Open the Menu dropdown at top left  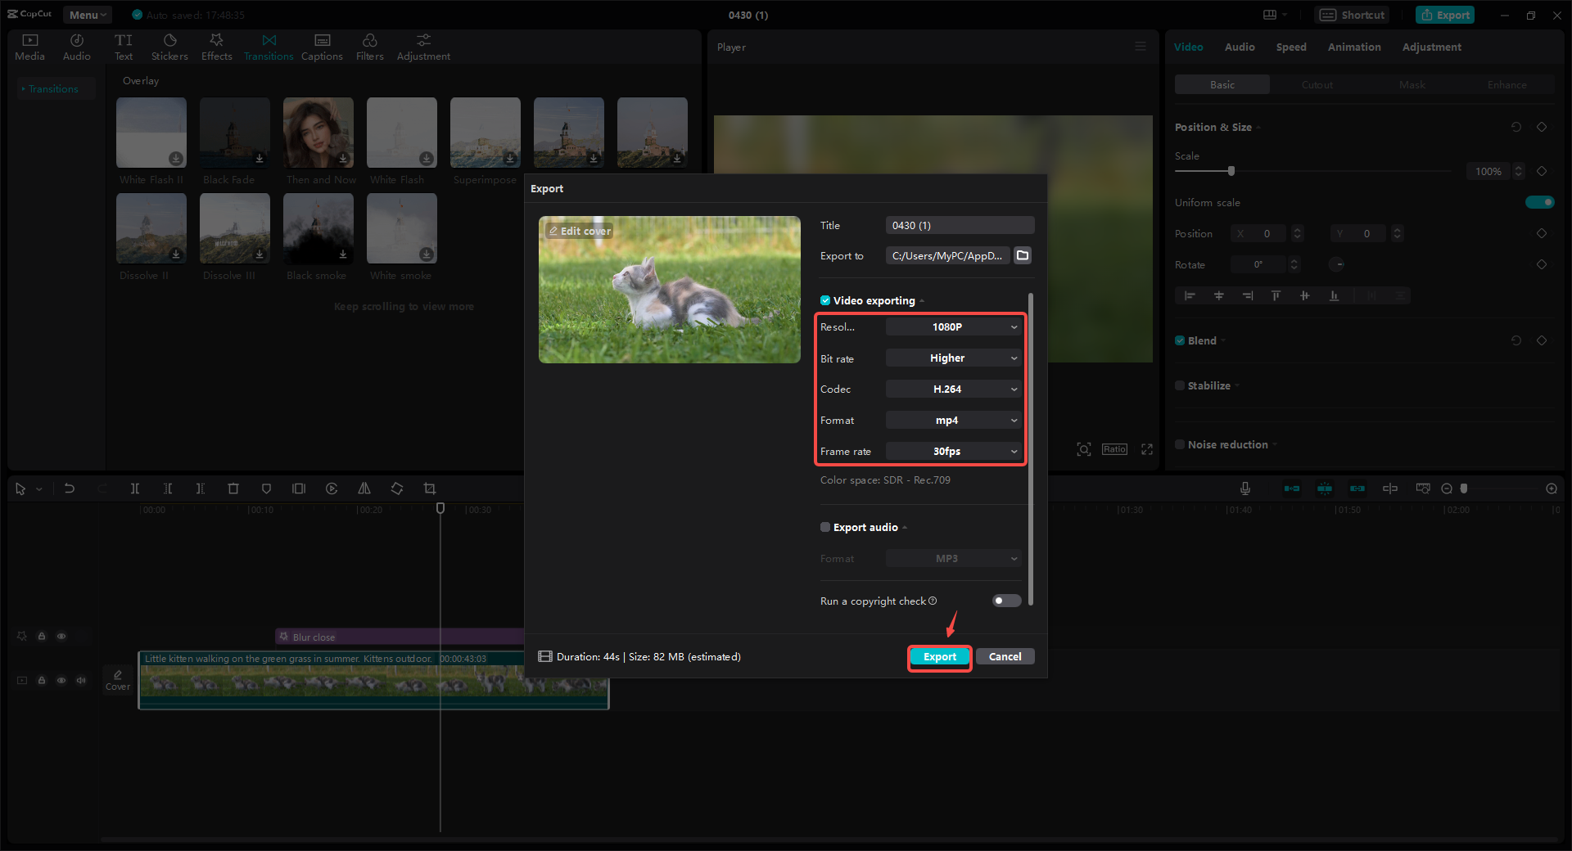[87, 14]
